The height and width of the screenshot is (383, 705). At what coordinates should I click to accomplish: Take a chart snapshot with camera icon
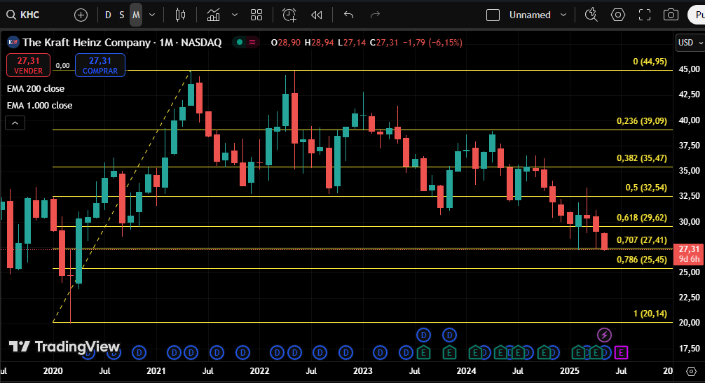pyautogui.click(x=671, y=15)
